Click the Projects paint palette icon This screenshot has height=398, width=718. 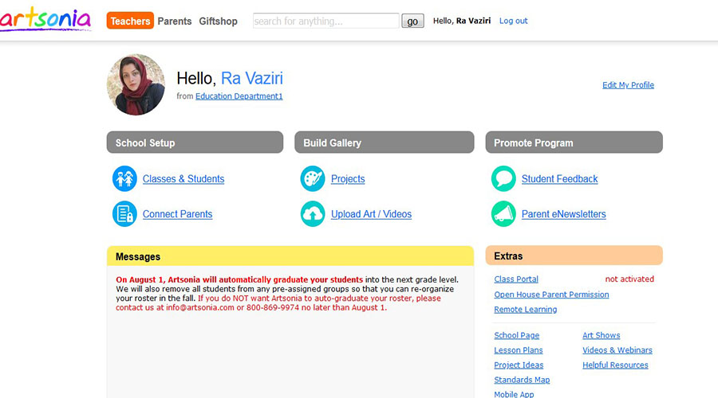click(x=313, y=179)
